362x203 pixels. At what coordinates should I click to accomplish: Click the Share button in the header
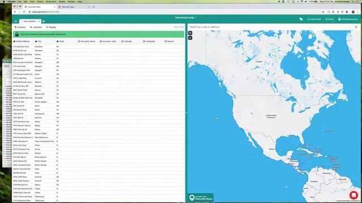pos(330,19)
